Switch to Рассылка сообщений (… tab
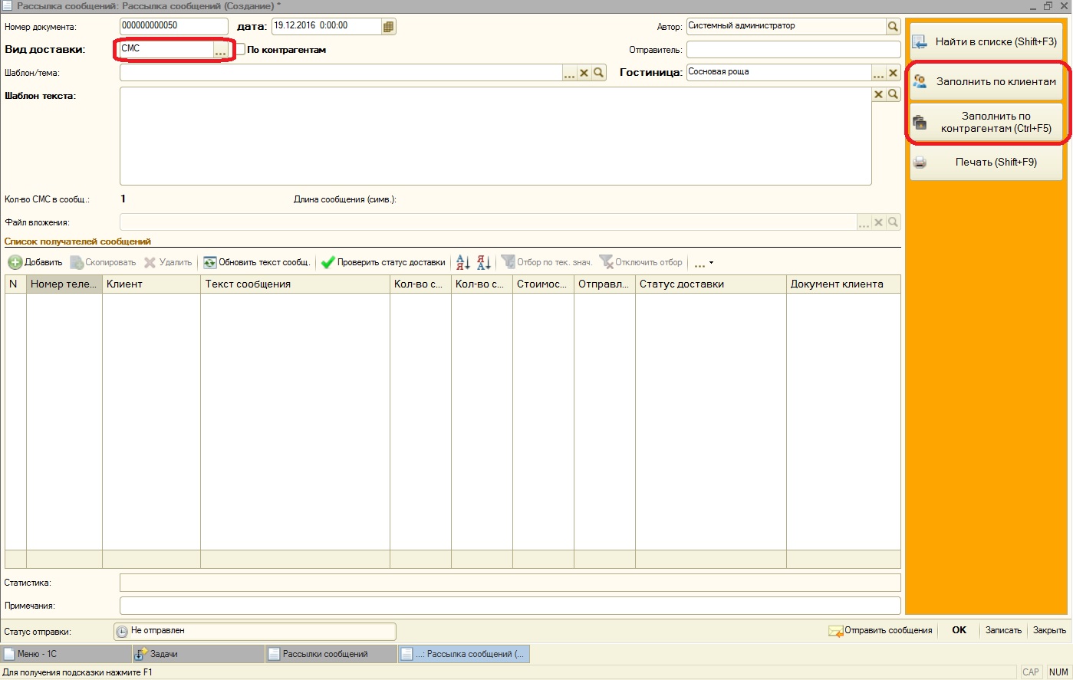 click(464, 654)
